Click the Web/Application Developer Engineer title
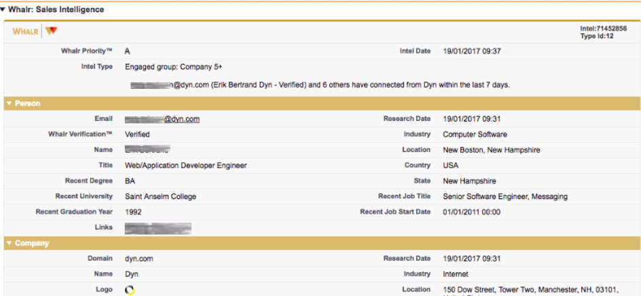The width and height of the screenshot is (641, 296). pos(186,166)
